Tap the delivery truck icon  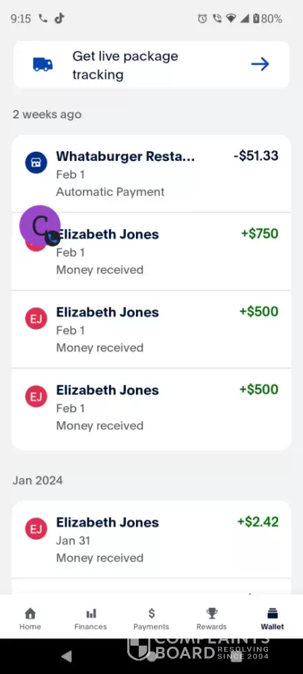click(43, 65)
